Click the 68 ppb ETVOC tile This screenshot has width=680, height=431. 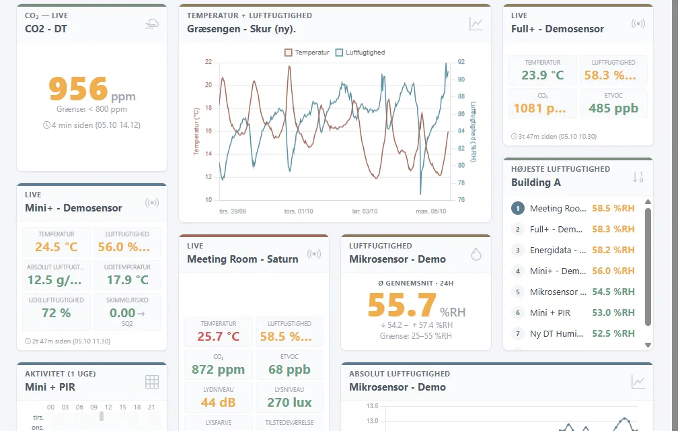click(x=289, y=364)
